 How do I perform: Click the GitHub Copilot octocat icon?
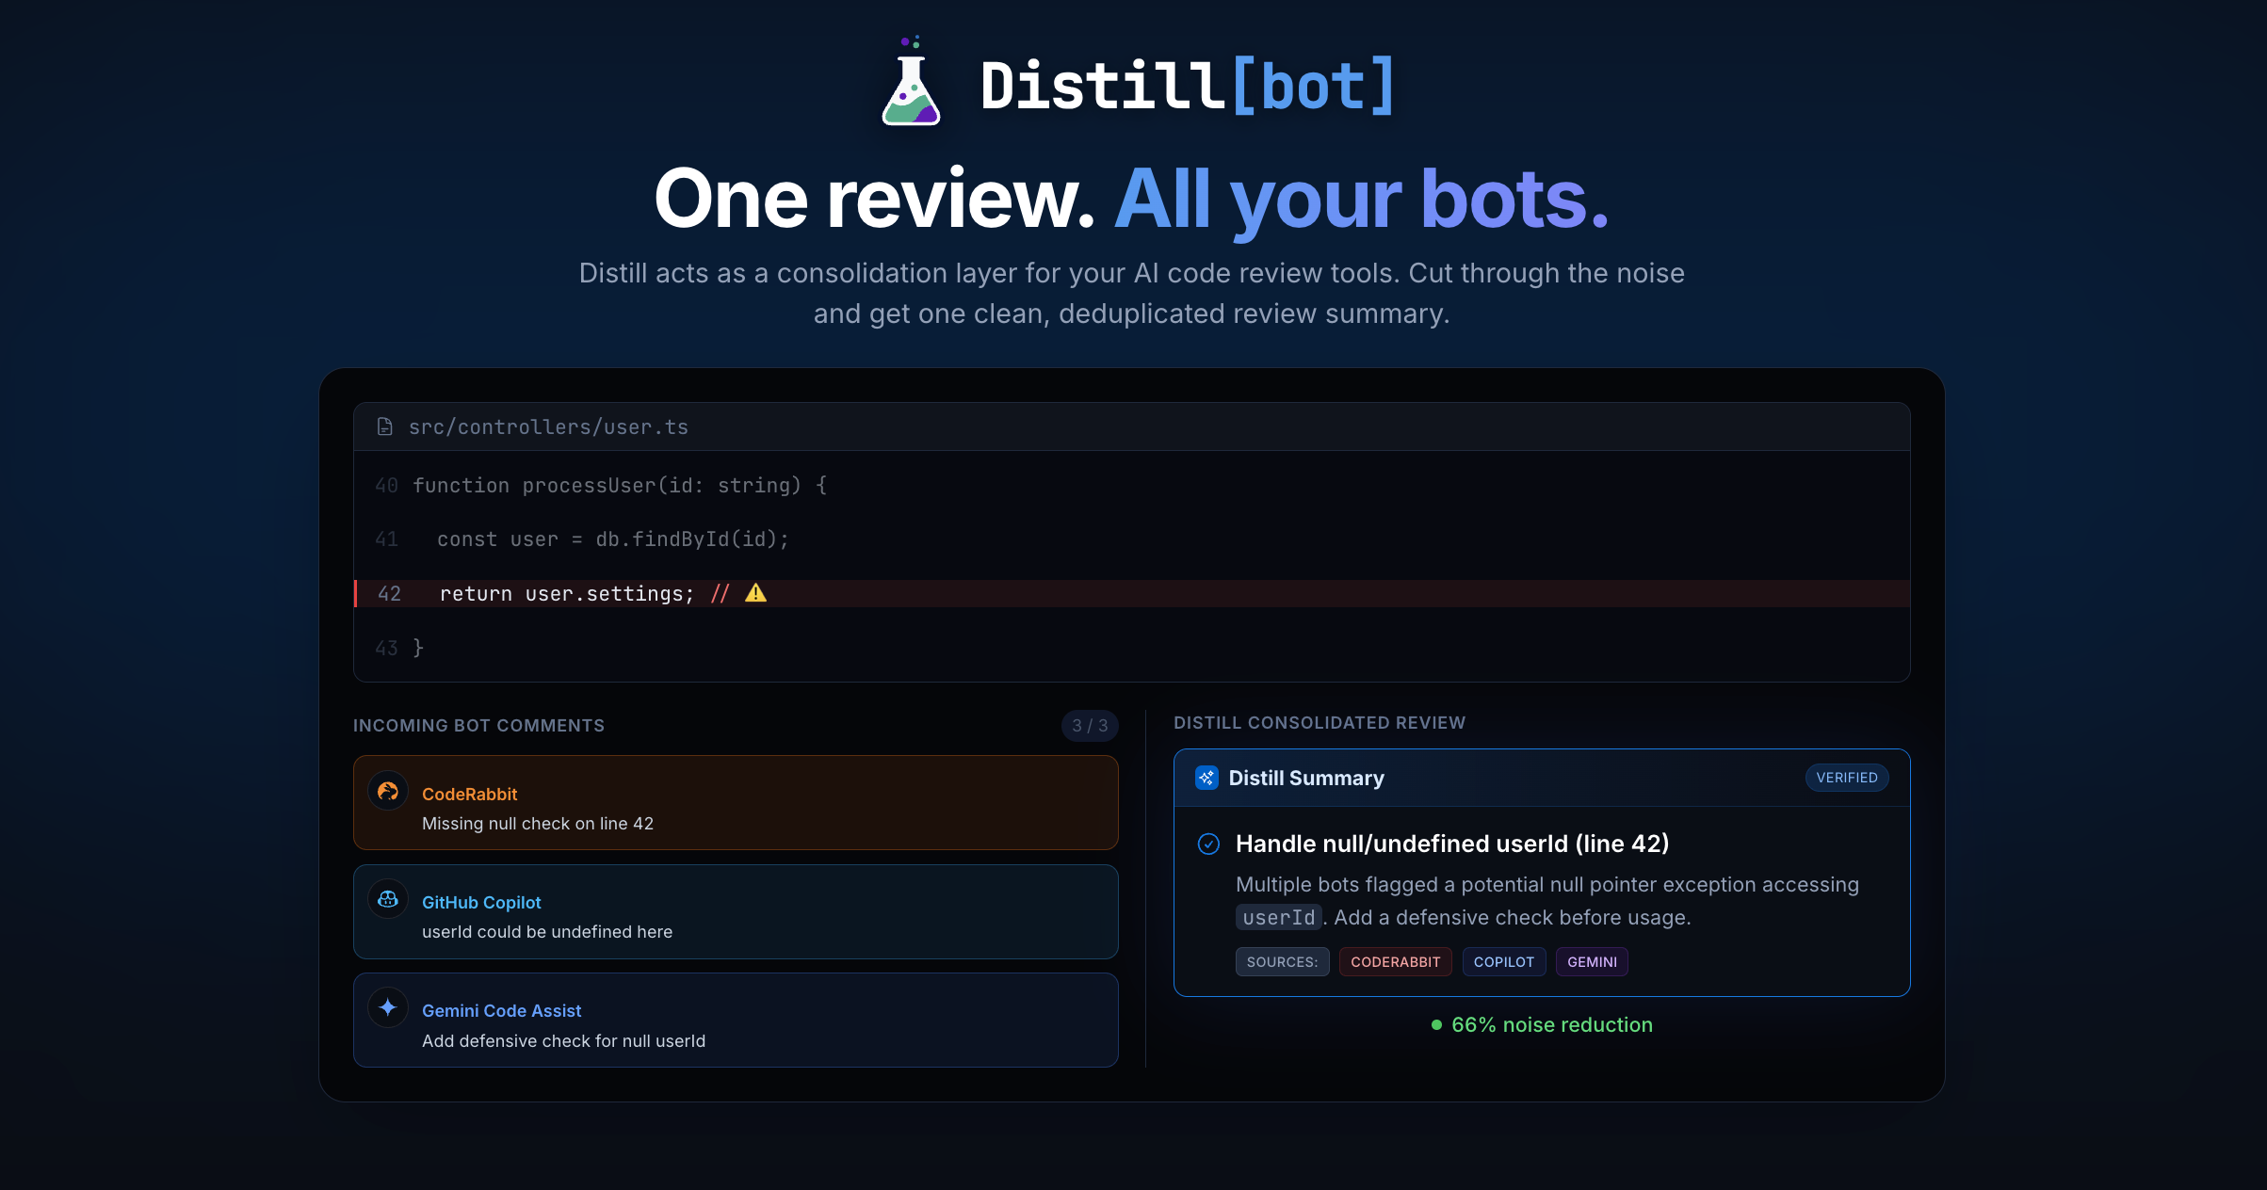click(x=387, y=899)
